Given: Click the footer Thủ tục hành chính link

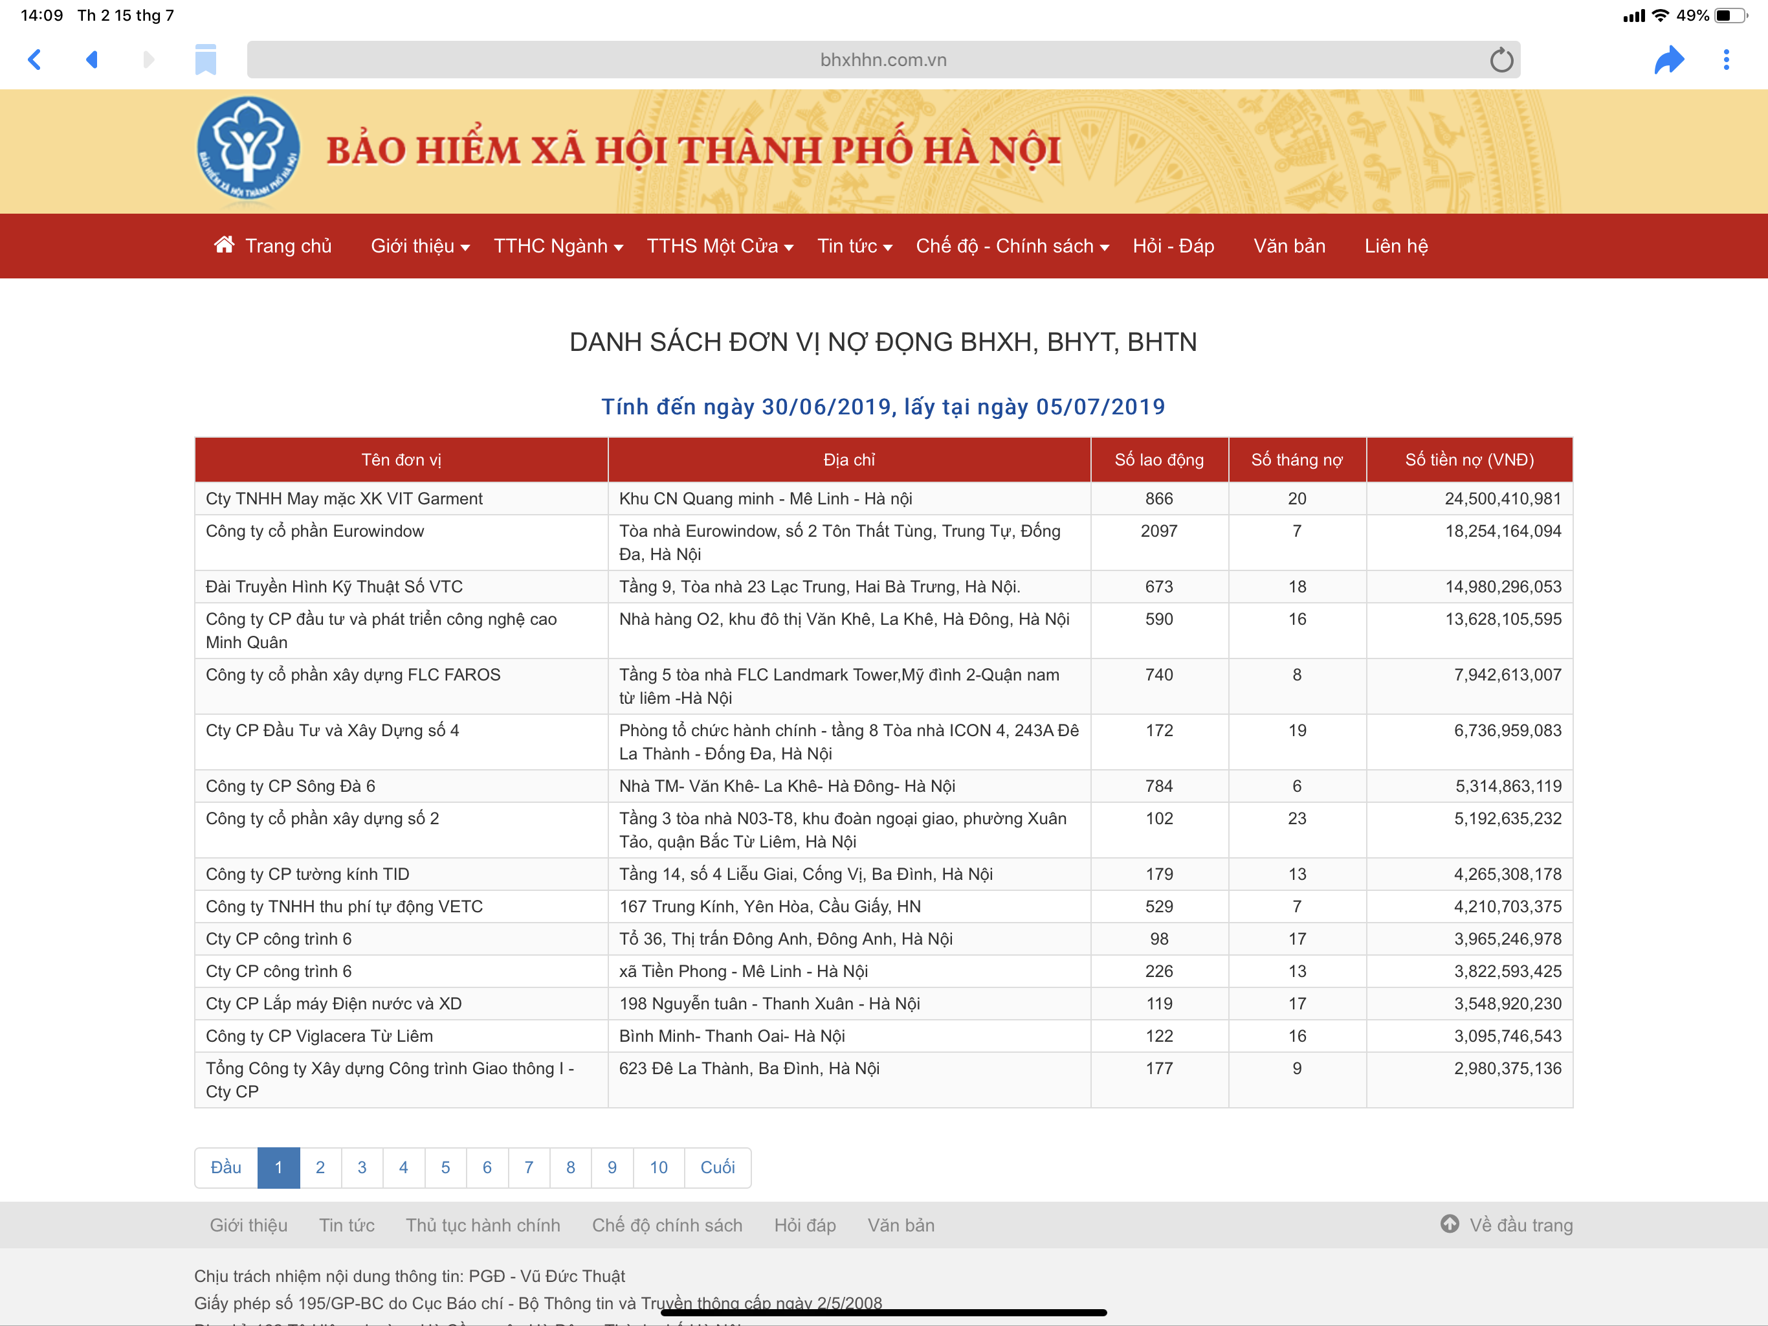Looking at the screenshot, I should (483, 1225).
